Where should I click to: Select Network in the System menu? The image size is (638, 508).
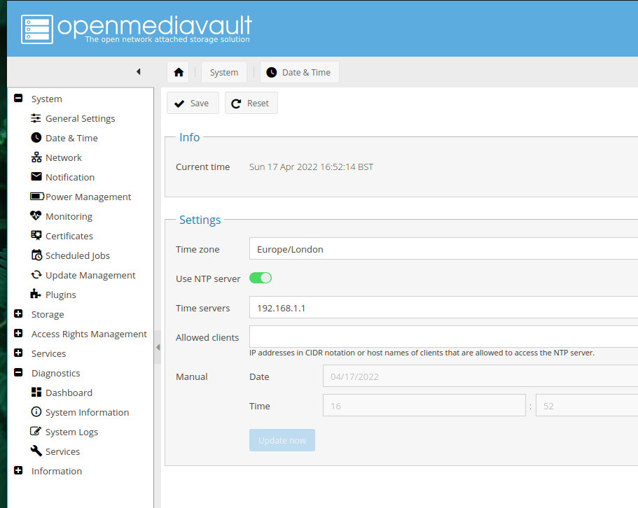pyautogui.click(x=64, y=157)
